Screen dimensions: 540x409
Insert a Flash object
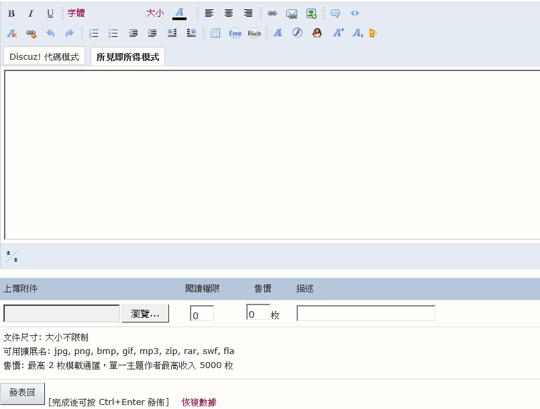[297, 33]
